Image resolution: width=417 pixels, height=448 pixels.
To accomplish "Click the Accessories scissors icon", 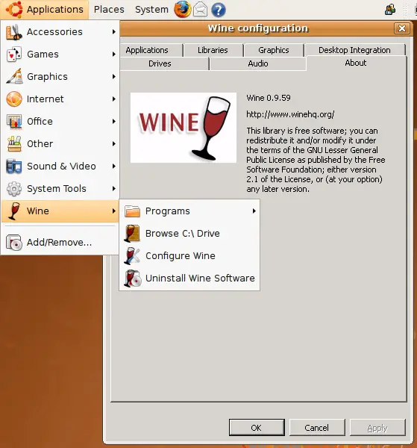I will [x=13, y=31].
